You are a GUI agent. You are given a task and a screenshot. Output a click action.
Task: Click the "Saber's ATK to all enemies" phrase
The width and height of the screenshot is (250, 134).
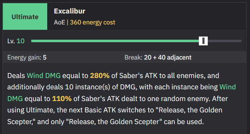[x=162, y=76]
